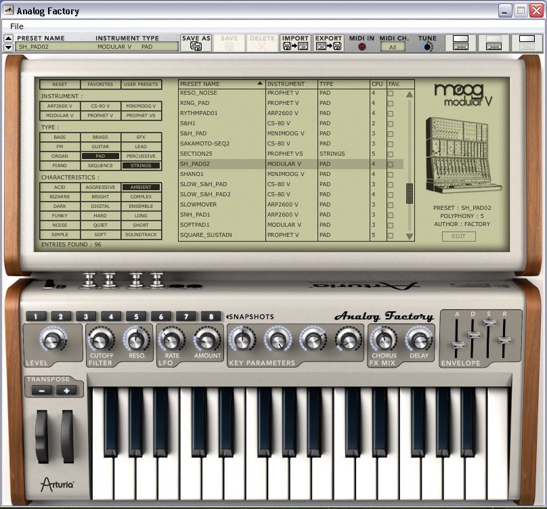Select the SAKAMOTO-SEQ2 preset row
This screenshot has width=547, height=509.
(x=291, y=143)
